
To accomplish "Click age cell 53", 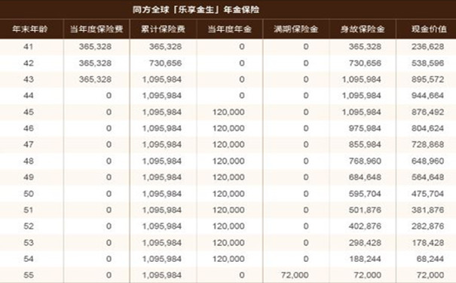I will pyautogui.click(x=28, y=242).
